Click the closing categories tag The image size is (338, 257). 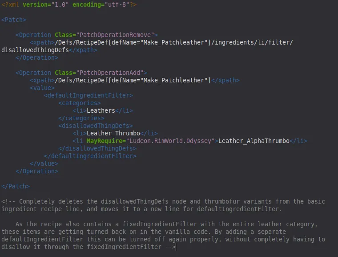pos(81,118)
